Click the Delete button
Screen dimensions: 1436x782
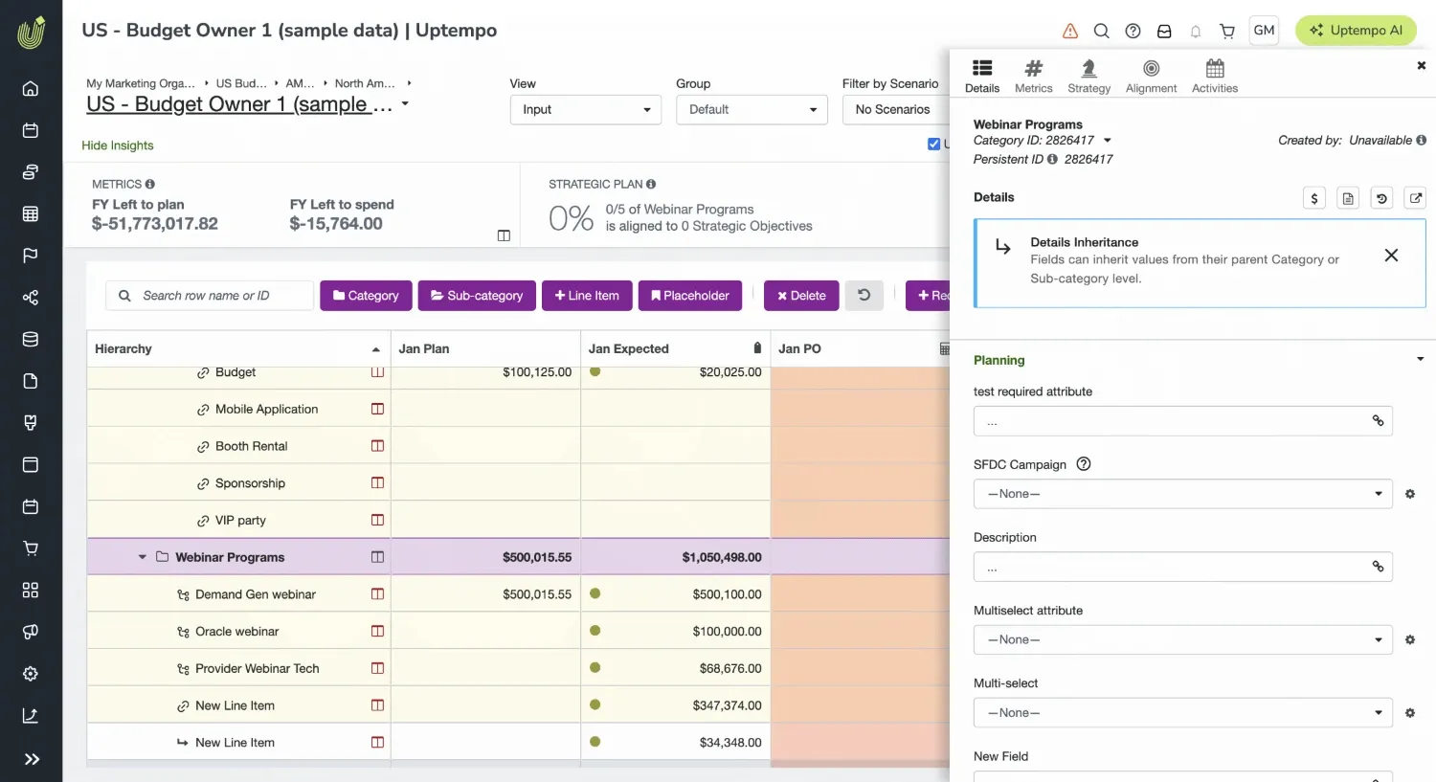pyautogui.click(x=801, y=296)
